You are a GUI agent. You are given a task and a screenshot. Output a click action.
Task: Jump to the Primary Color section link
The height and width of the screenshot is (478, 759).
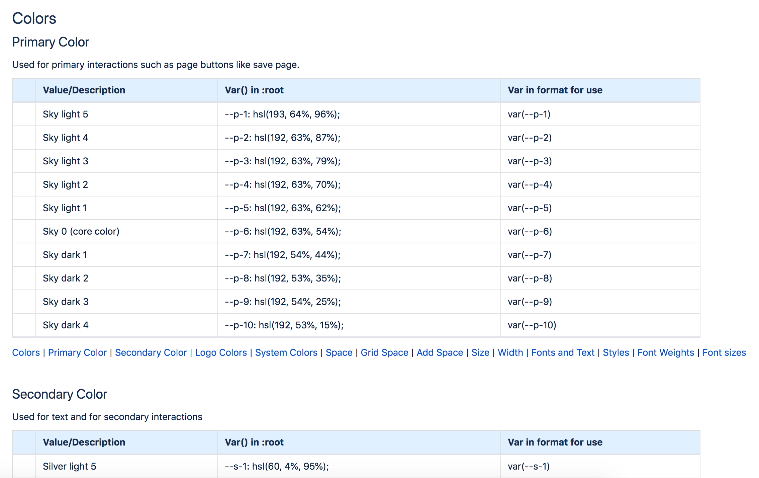[77, 352]
